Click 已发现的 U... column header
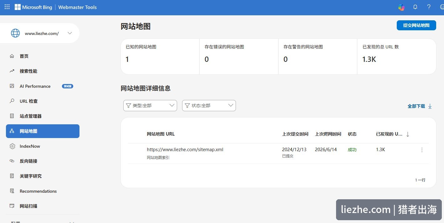Image resolution: width=444 pixels, height=223 pixels. (389, 134)
